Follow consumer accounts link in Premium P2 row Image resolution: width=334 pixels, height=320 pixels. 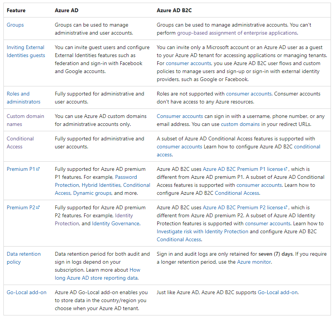click(x=268, y=223)
